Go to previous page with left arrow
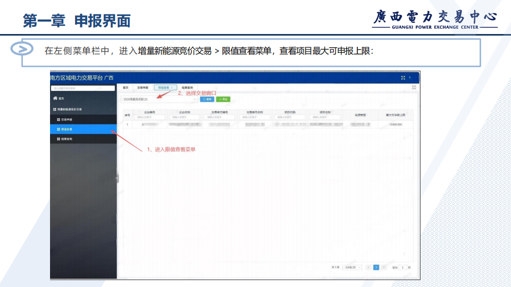Viewport: 511px width, 287px height. coord(368,267)
